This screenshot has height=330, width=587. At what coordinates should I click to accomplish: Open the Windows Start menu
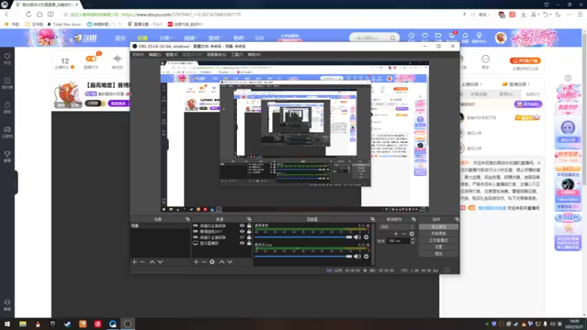[7, 323]
